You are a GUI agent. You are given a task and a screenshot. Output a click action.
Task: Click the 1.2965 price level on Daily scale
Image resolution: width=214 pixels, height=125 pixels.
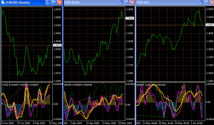(130, 73)
